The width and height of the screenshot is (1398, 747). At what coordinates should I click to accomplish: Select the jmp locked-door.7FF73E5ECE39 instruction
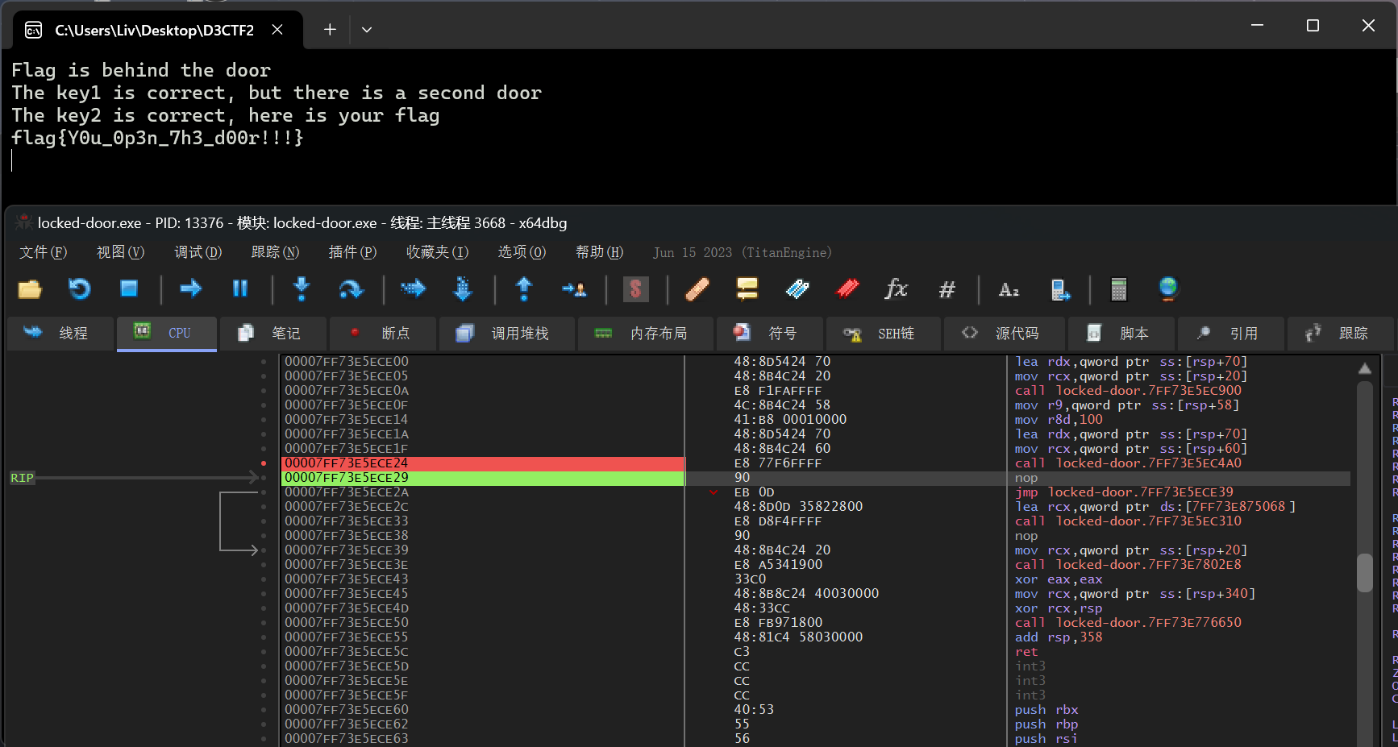tap(1124, 492)
